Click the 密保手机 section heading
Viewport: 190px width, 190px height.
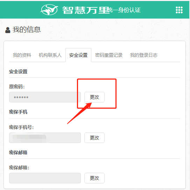point(18,112)
